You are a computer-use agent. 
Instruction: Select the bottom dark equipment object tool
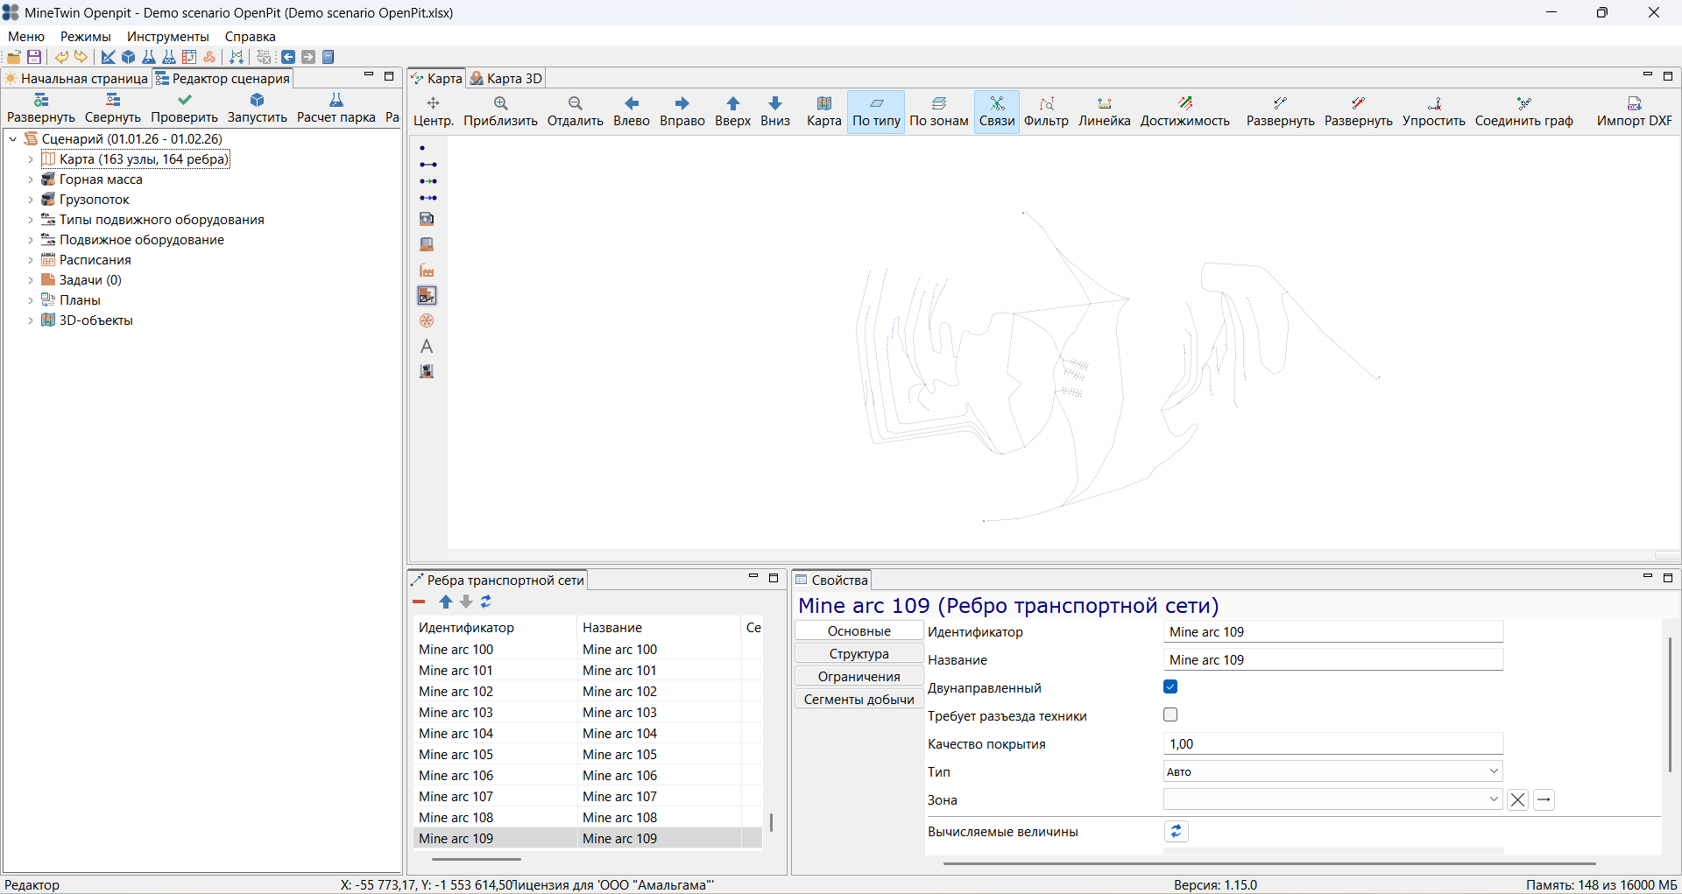[x=427, y=371]
